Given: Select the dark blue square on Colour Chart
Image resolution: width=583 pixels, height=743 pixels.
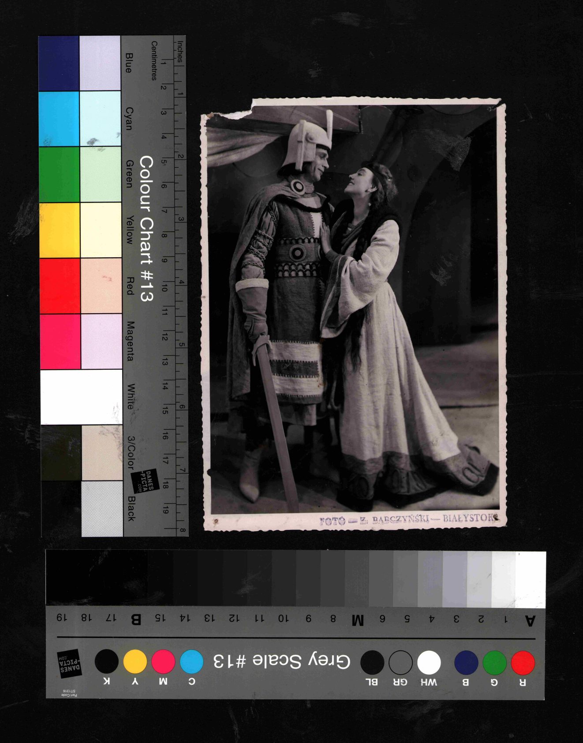Looking at the screenshot, I should pyautogui.click(x=59, y=63).
